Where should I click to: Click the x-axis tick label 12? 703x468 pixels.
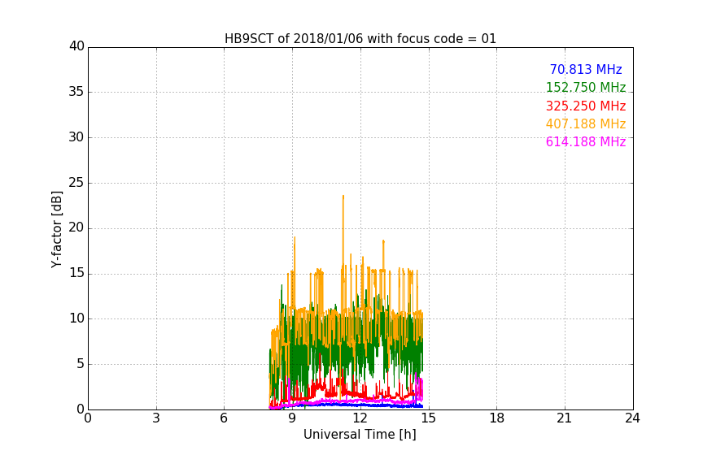point(360,418)
